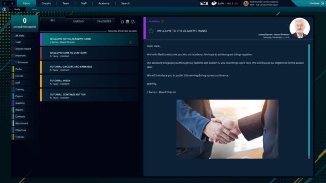Click the TM logo icon

pos(204,3)
